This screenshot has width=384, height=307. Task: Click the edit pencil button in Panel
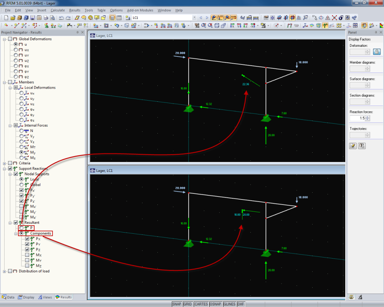coord(353,146)
